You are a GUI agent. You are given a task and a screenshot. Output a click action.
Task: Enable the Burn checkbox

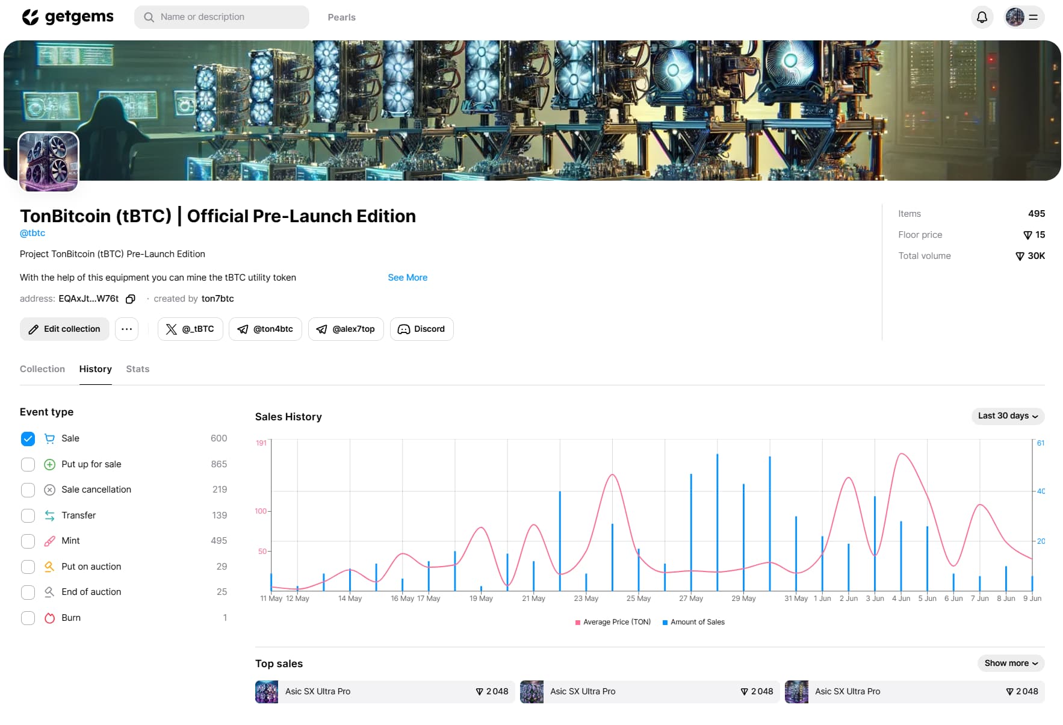click(x=28, y=618)
